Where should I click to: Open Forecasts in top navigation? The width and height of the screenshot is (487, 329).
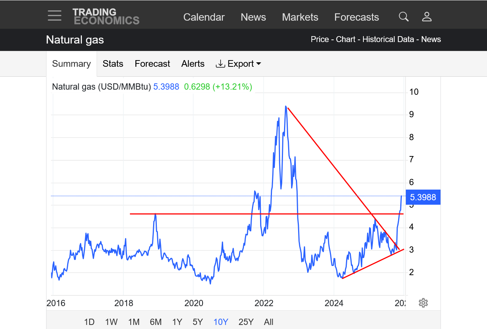[x=357, y=17]
